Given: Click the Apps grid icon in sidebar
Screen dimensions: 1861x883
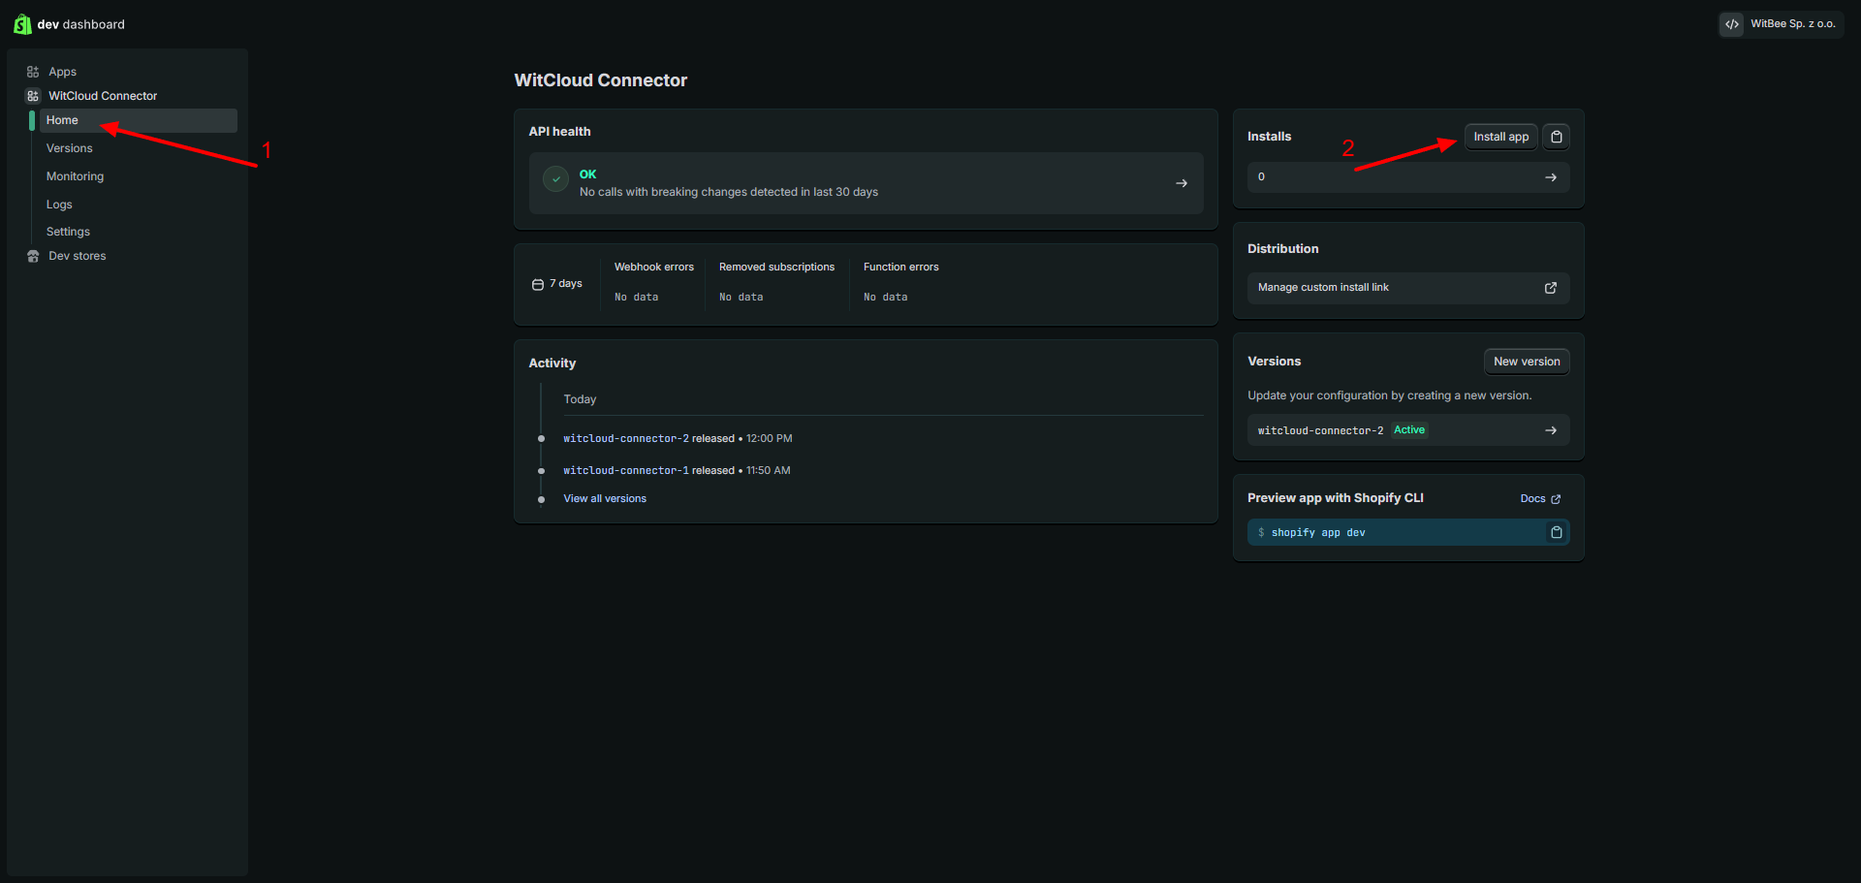Looking at the screenshot, I should click(x=33, y=72).
